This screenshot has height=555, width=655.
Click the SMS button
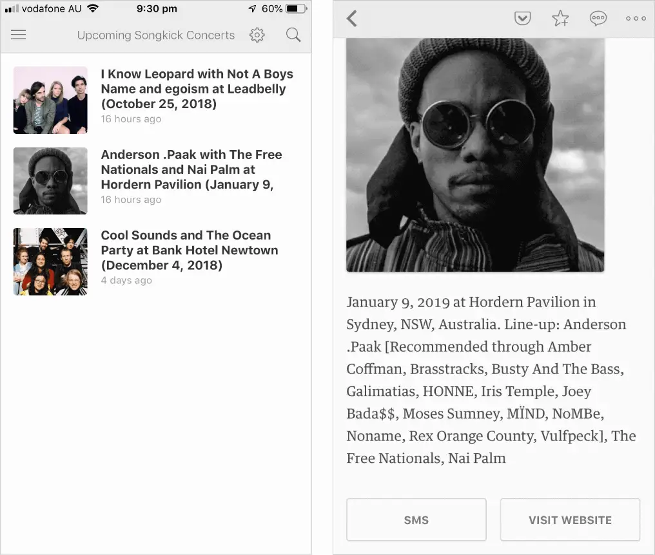point(416,520)
